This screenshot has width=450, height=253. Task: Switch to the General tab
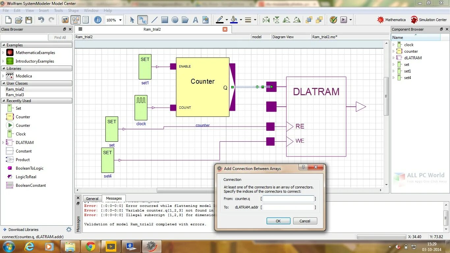click(x=92, y=199)
